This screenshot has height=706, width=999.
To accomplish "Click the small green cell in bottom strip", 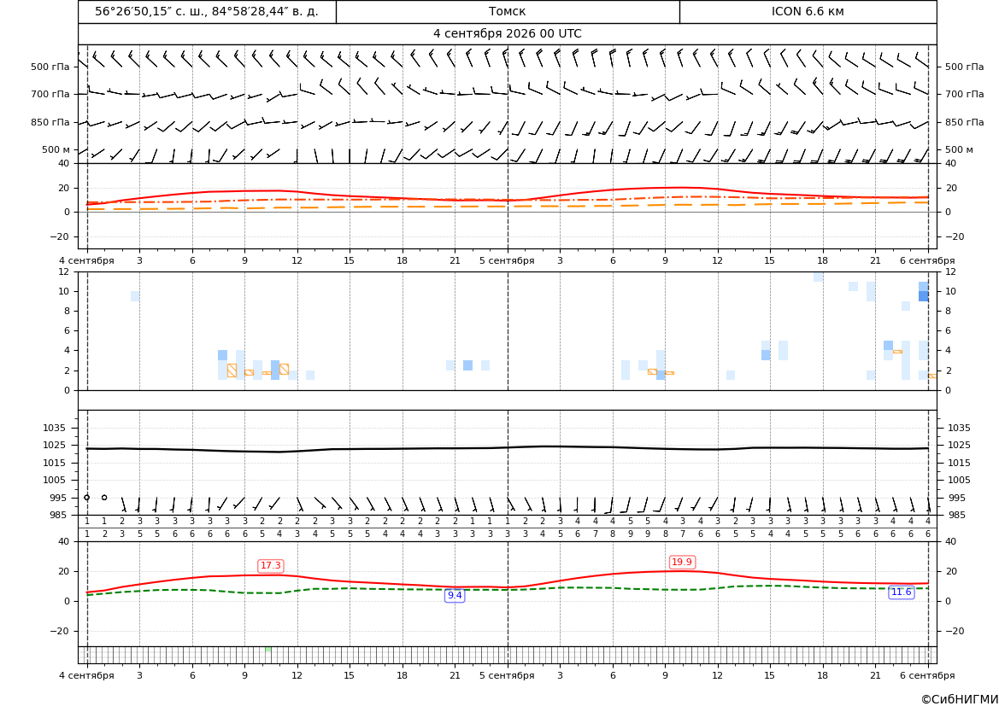I will [268, 649].
